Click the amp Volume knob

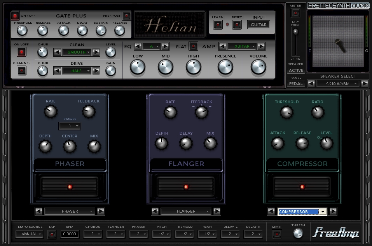pos(258,67)
